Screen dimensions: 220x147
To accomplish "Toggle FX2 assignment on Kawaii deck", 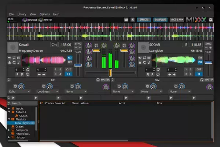I will point(70,62).
